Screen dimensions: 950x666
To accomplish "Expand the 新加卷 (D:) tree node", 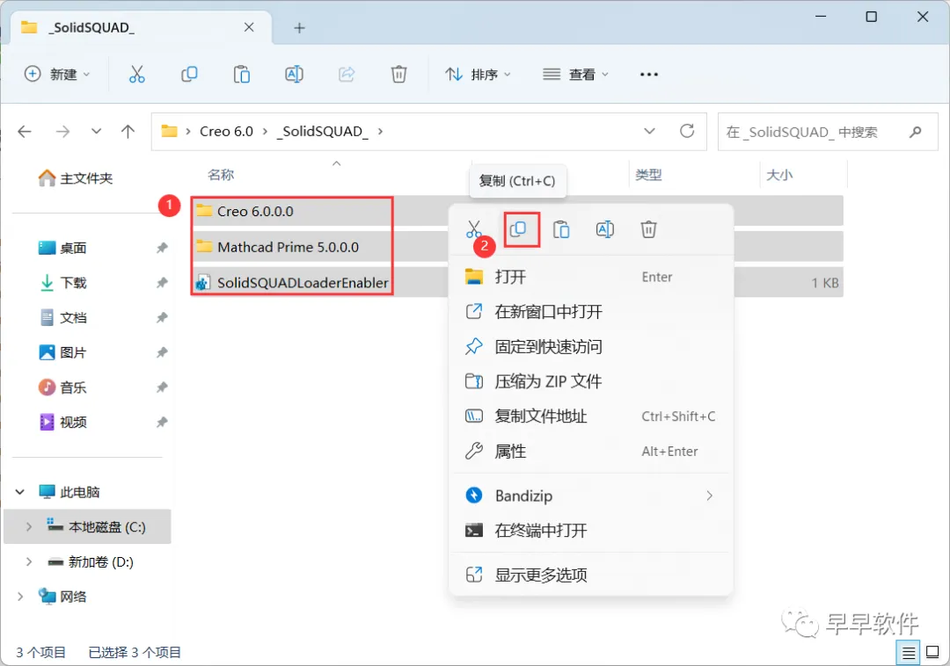I will (28, 562).
